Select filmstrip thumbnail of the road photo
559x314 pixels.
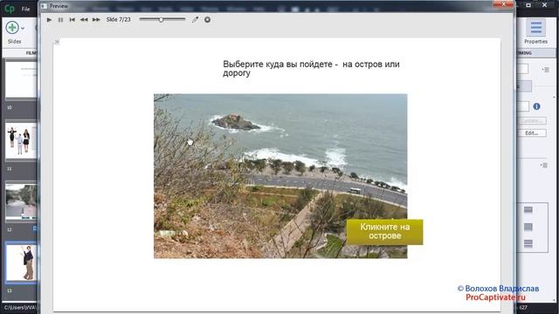pos(21,201)
